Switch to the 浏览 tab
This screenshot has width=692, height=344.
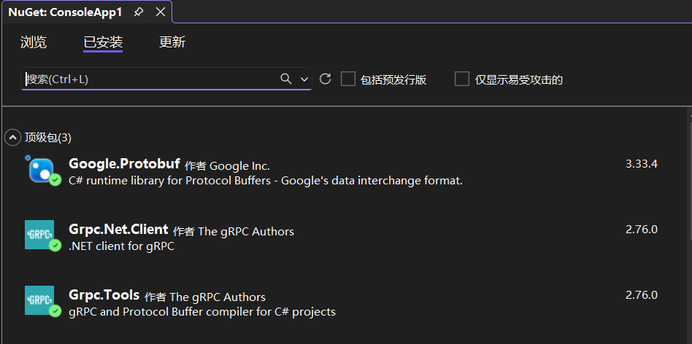tap(34, 42)
